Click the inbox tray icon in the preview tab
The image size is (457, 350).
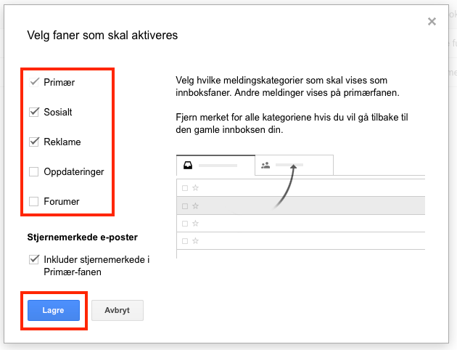point(188,166)
